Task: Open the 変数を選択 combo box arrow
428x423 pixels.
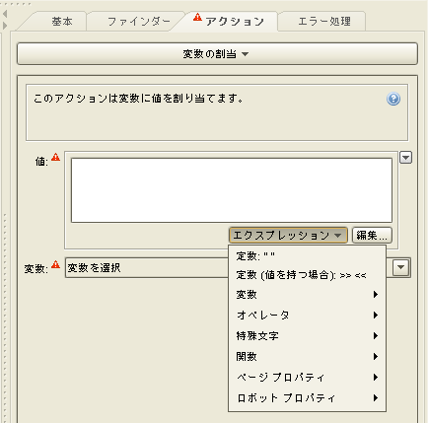Action: 401,267
